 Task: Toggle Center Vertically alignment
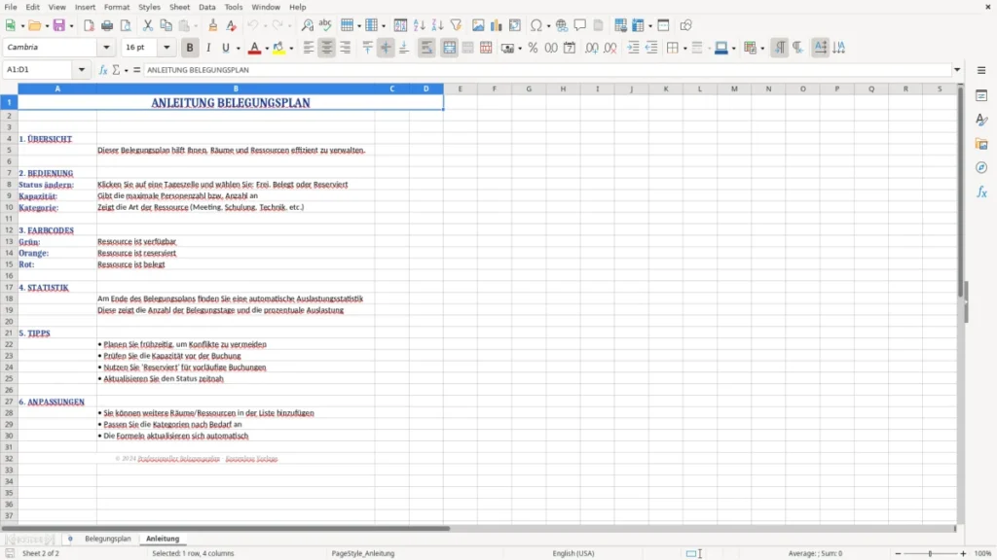click(x=386, y=48)
